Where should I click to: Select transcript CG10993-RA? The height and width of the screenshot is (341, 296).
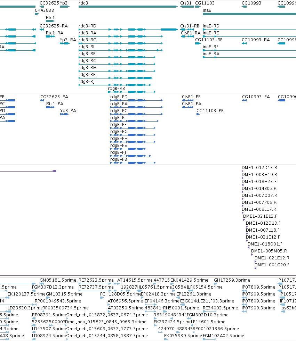point(244,43)
